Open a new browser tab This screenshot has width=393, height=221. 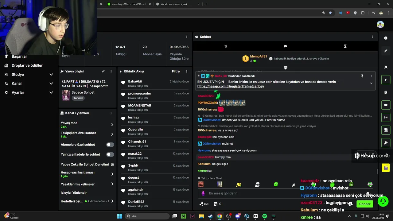[x=206, y=4]
